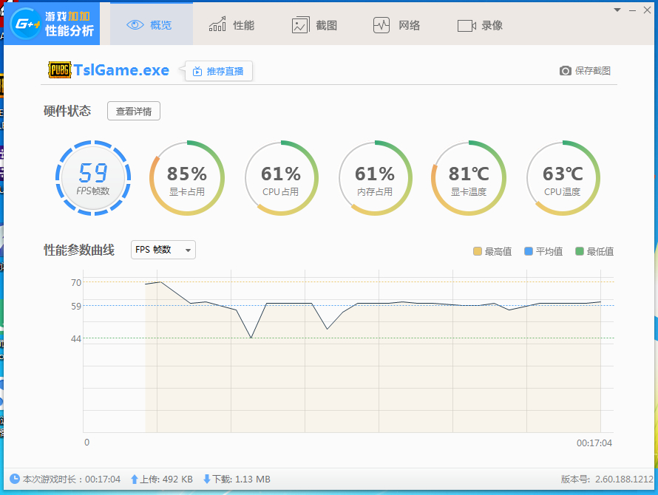Click the 81℃ 显卡温度 gauge
This screenshot has width=658, height=495.
(468, 178)
